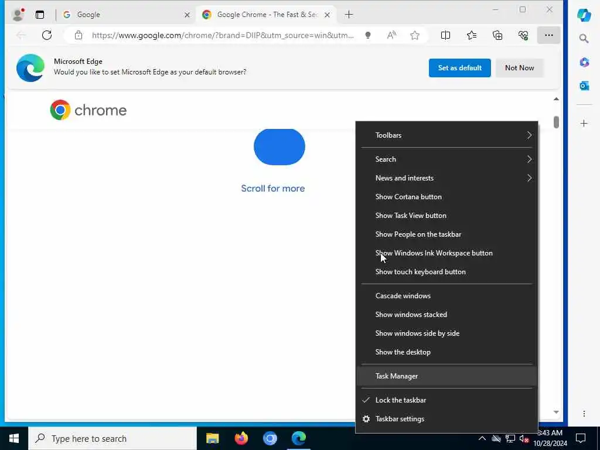Click the browser refresh icon

click(x=47, y=35)
